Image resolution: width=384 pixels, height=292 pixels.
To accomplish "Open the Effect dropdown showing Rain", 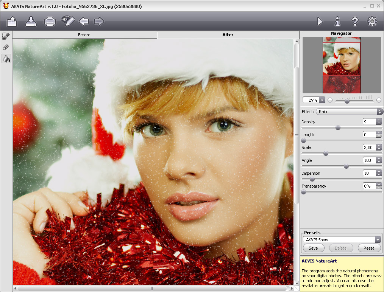I will pos(350,112).
